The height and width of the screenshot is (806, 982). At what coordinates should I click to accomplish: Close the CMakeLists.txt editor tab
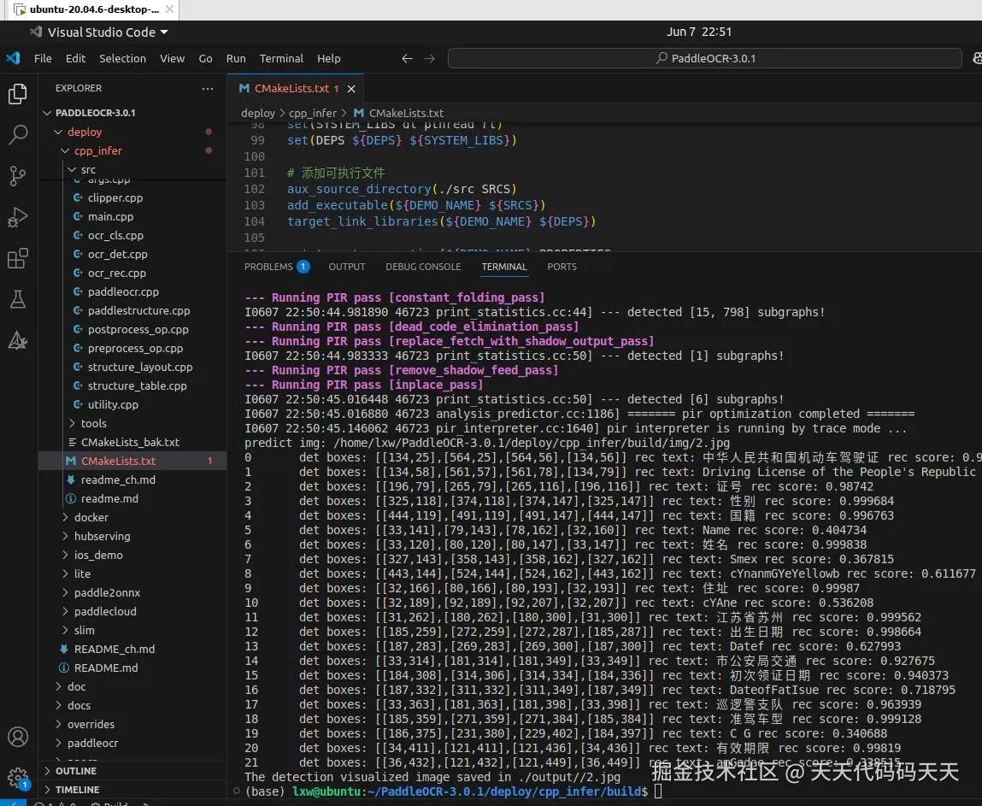(x=351, y=89)
